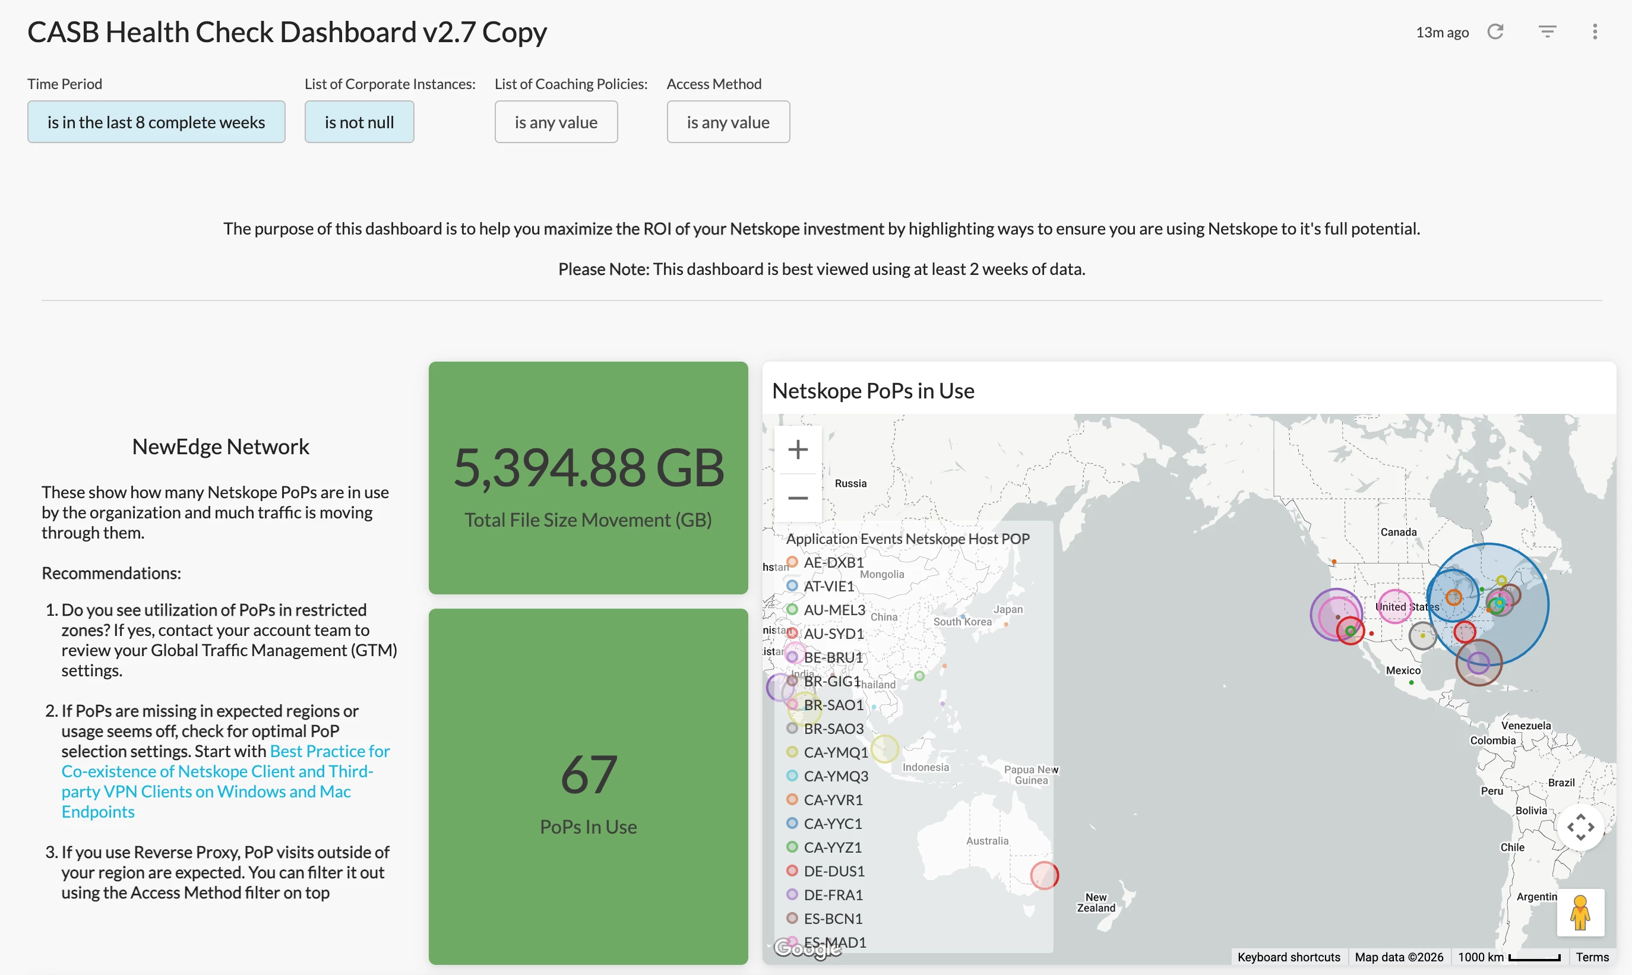Zoom in on the PoPs map
This screenshot has height=975, width=1632.
coord(798,450)
